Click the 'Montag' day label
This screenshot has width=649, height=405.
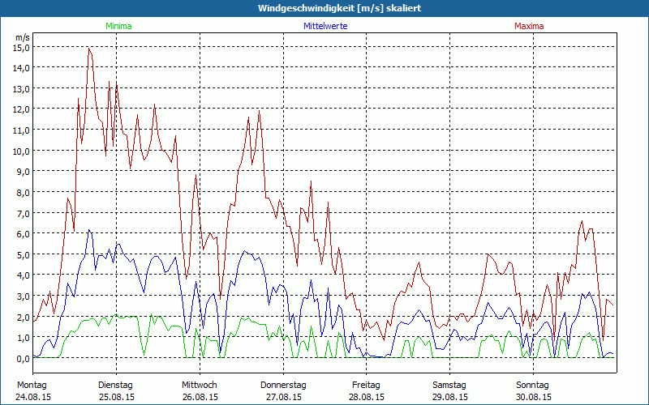pyautogui.click(x=32, y=386)
